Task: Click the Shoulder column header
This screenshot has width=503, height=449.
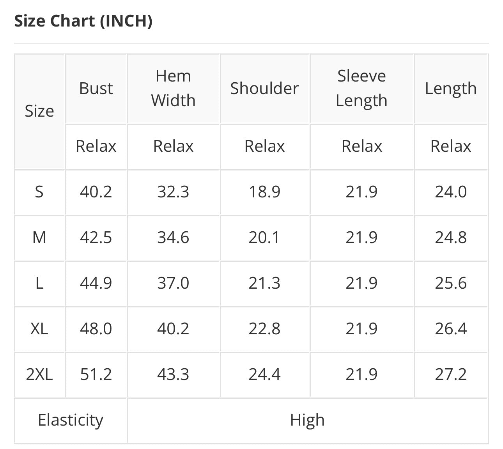Action: click(264, 89)
